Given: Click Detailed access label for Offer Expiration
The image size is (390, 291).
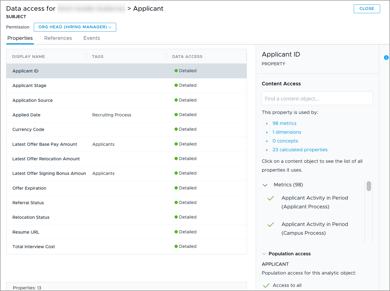Looking at the screenshot, I should pos(188,188).
